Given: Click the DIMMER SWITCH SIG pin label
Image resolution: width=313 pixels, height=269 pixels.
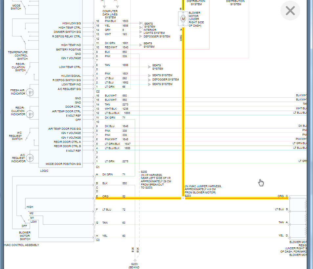Looking at the screenshot, I should coord(67,32).
